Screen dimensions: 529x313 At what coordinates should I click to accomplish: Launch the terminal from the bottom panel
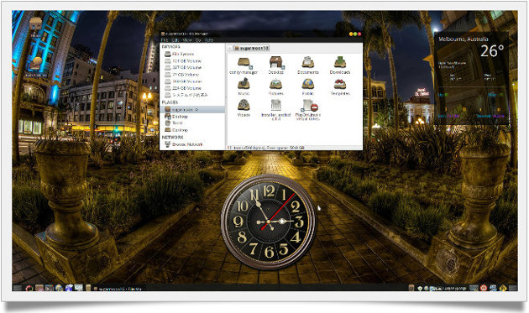pyautogui.click(x=49, y=289)
